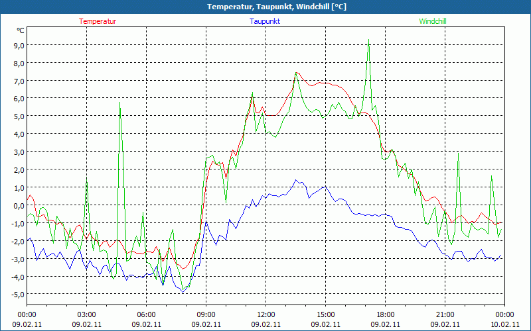
Task: Click the '09.02.11' date under 12:00
Action: (266, 324)
